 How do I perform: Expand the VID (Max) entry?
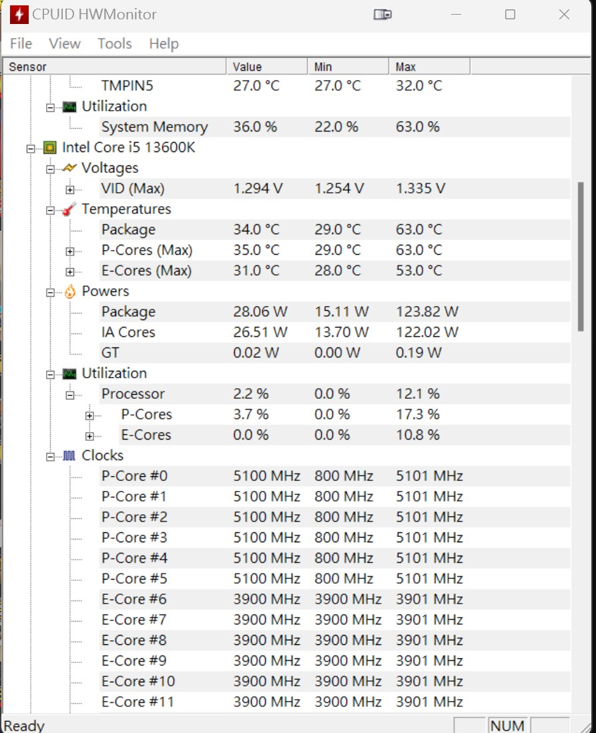(69, 190)
